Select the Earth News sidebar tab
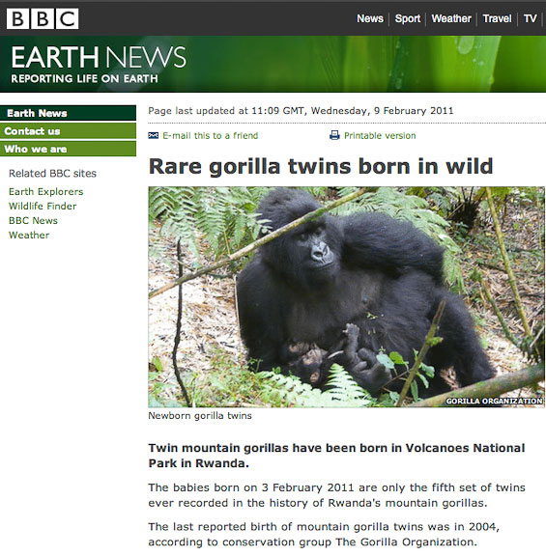This screenshot has width=546, height=556. (x=68, y=113)
